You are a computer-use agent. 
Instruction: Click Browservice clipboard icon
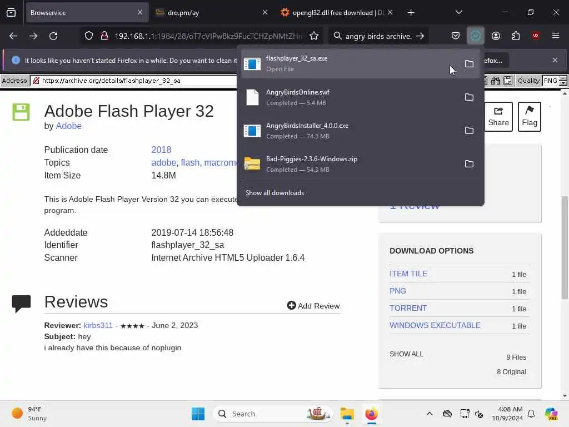tap(508, 81)
